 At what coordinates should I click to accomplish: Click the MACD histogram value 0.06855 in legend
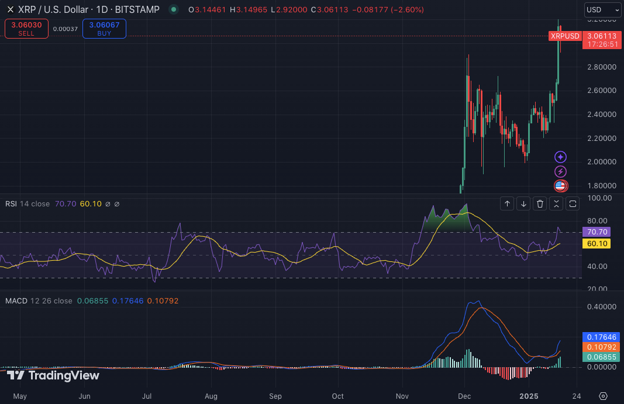point(92,301)
